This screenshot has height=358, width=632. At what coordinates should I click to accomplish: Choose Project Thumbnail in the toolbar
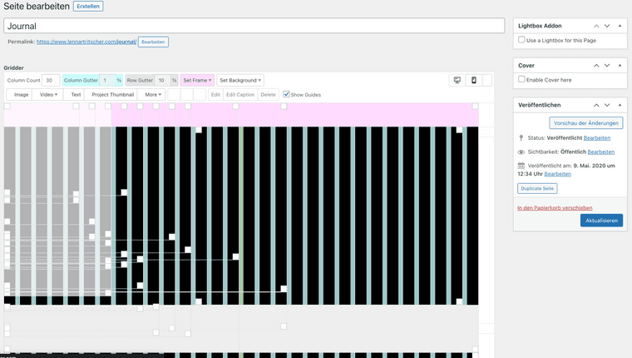(112, 95)
